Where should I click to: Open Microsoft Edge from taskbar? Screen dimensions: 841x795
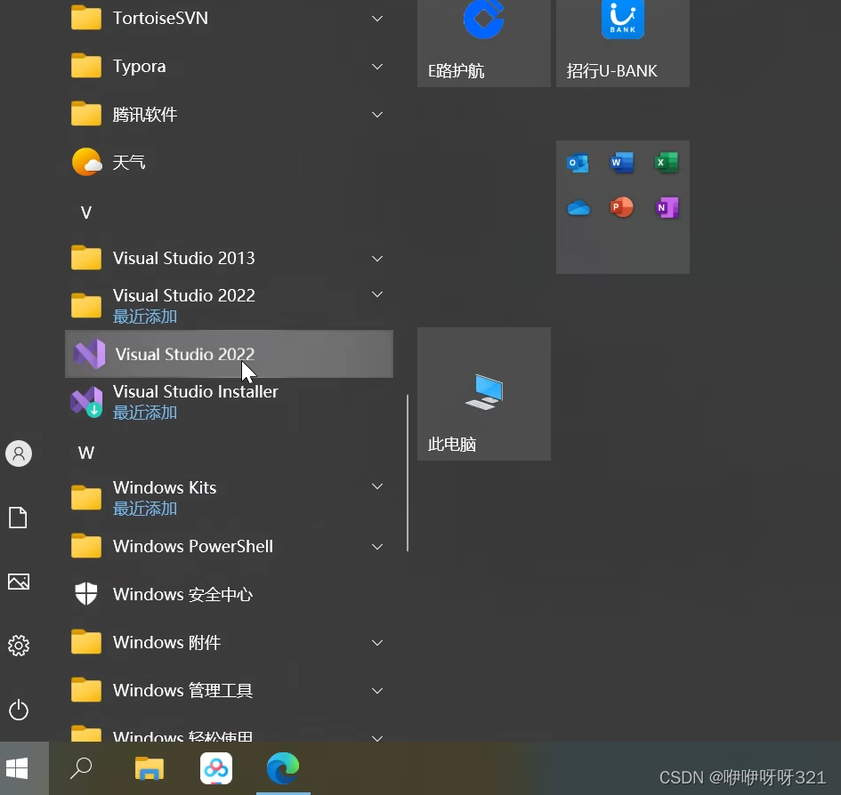(x=283, y=767)
